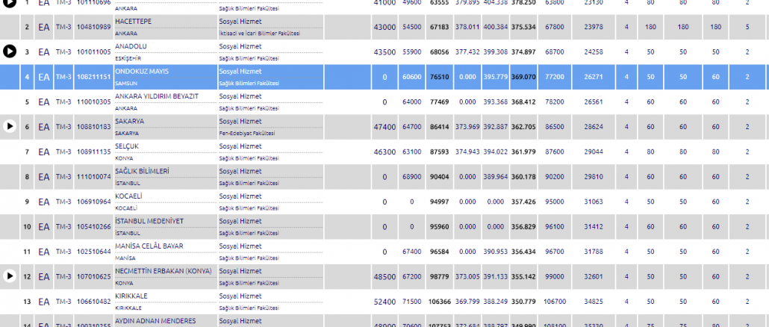Click row number 10 cell

click(x=26, y=226)
